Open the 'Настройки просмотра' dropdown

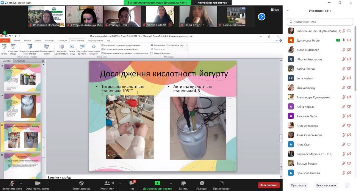point(214,3)
